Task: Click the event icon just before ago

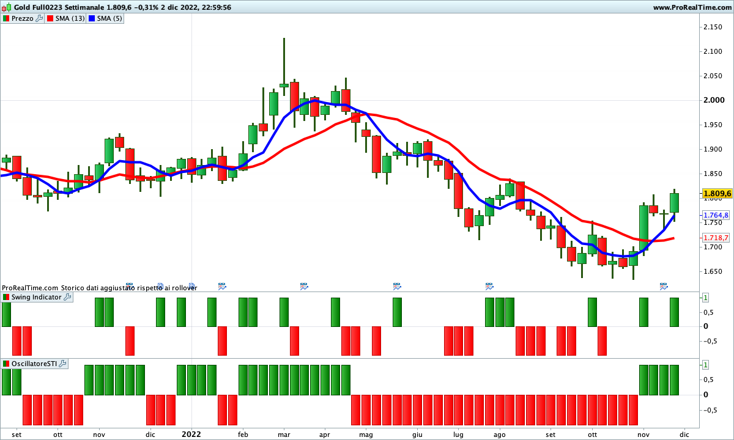Action: pyautogui.click(x=489, y=285)
